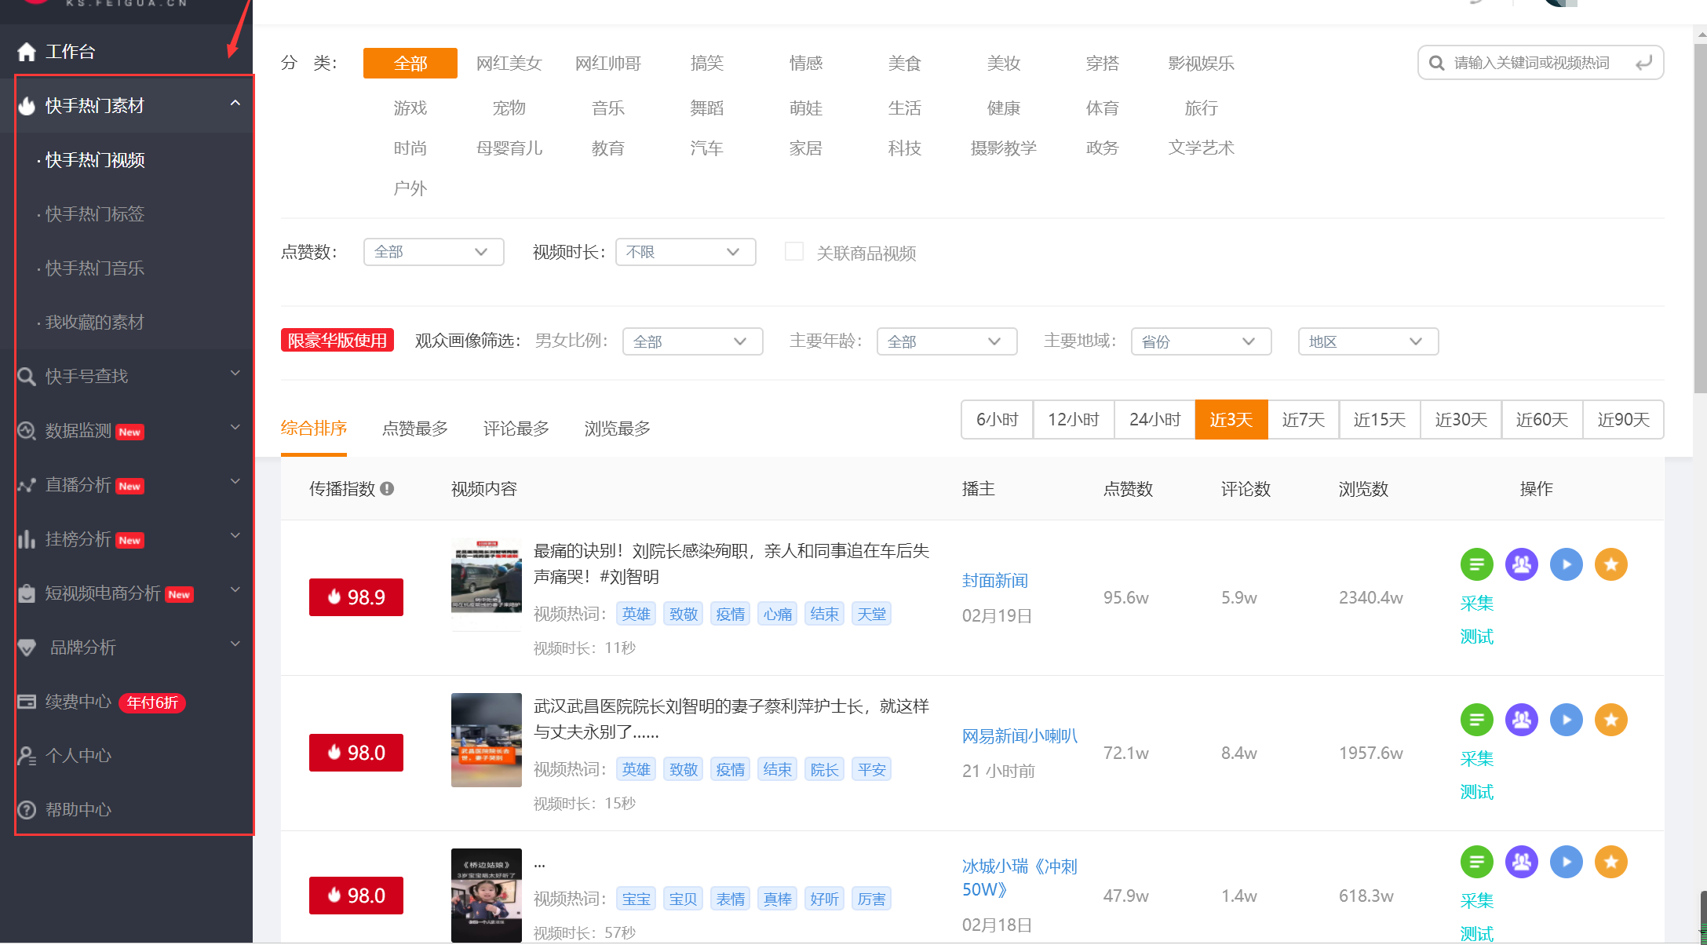
Task: Click blue play icon for 网易新闻小喇叭 video
Action: click(1567, 720)
